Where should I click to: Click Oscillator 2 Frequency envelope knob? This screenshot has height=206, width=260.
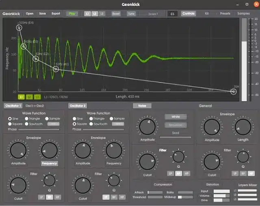point(114,150)
